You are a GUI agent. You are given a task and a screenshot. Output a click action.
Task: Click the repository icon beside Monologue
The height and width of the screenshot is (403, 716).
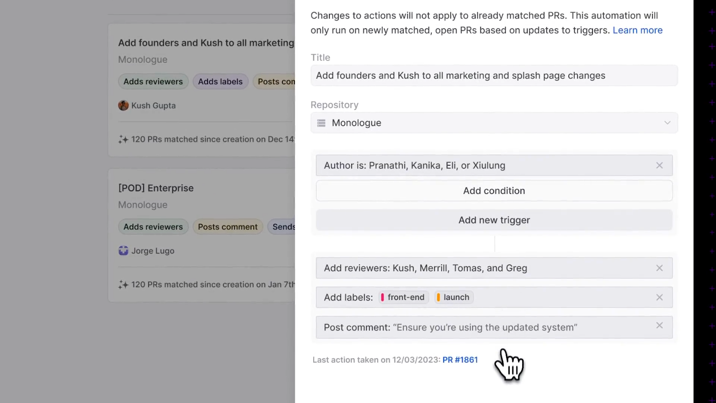click(321, 123)
